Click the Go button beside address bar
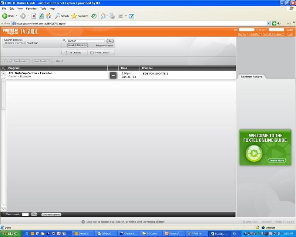Viewport: 296px width, 237px height. click(x=276, y=23)
